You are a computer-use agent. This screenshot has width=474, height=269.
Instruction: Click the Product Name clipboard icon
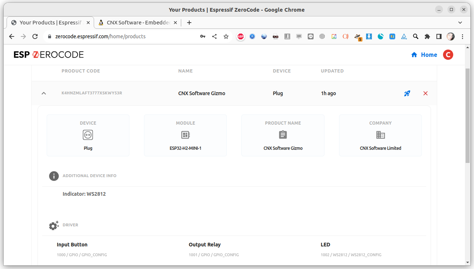(283, 135)
